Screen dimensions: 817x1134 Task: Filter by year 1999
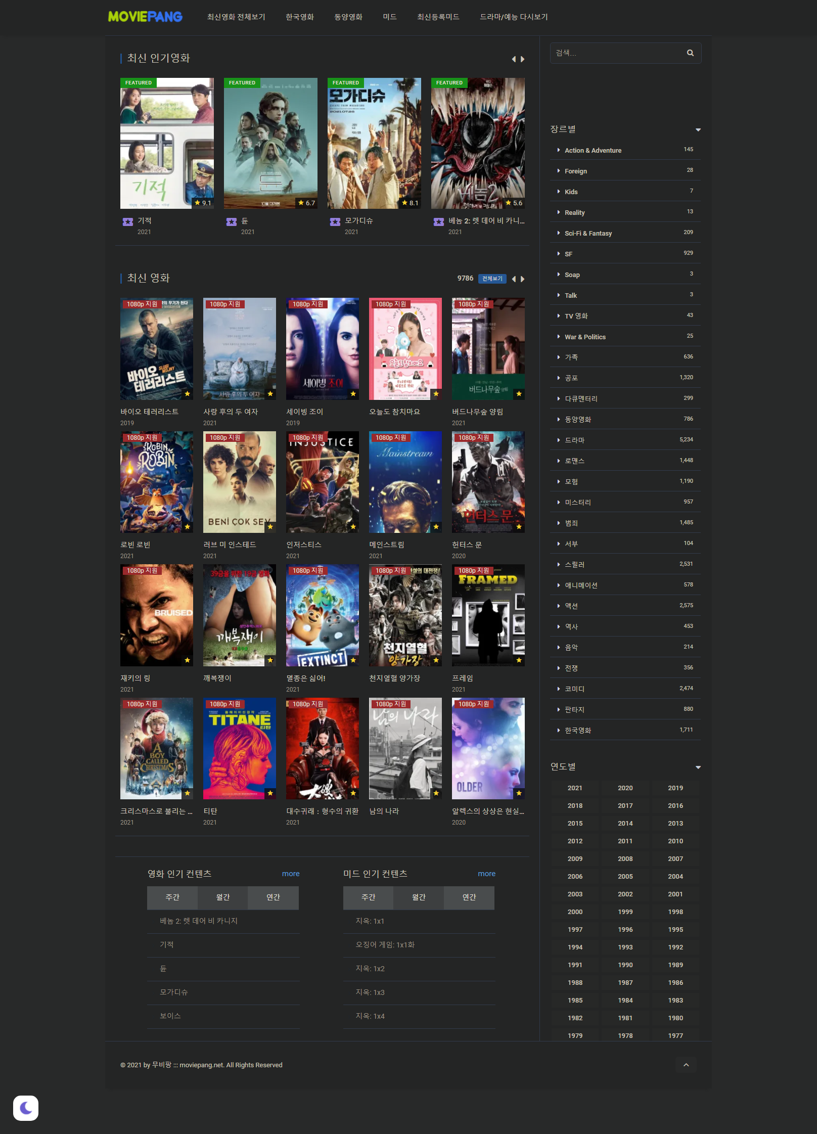click(625, 912)
